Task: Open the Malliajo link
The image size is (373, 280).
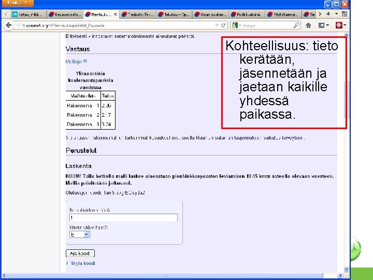Action: [74, 61]
